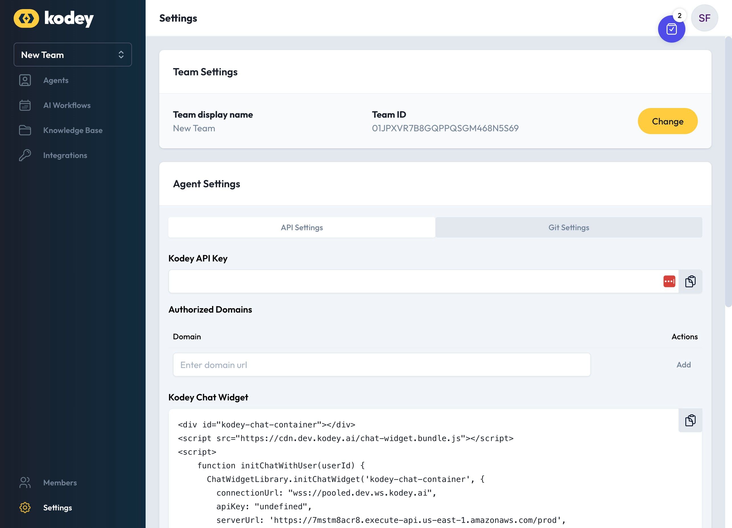732x528 pixels.
Task: Open the Members people icon
Action: coord(25,483)
